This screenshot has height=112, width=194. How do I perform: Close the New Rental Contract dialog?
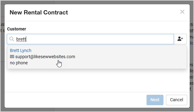[x=182, y=12]
